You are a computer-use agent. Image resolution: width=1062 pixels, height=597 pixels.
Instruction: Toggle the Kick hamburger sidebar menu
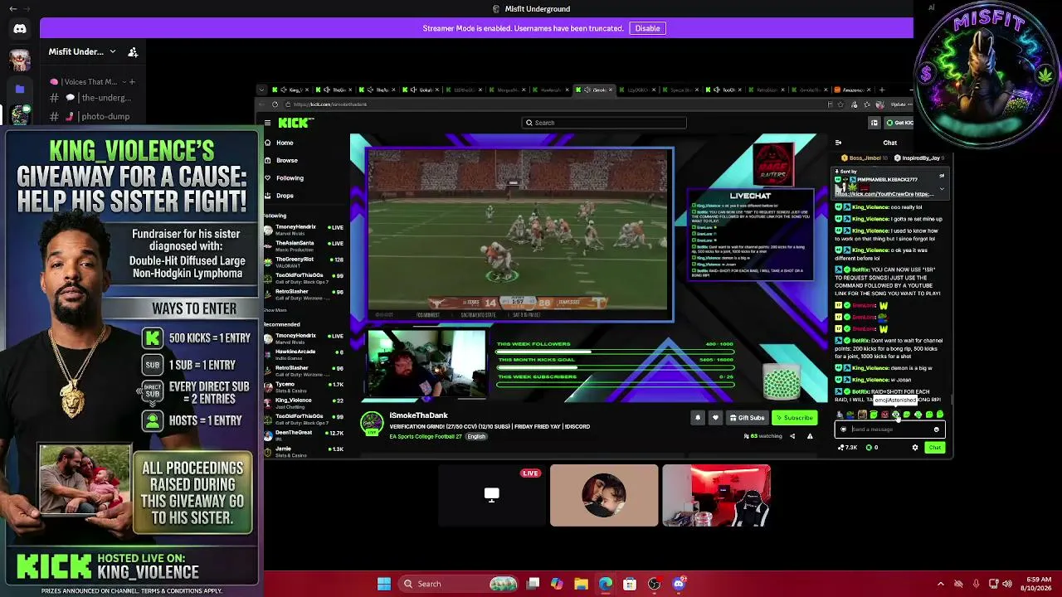pos(267,123)
